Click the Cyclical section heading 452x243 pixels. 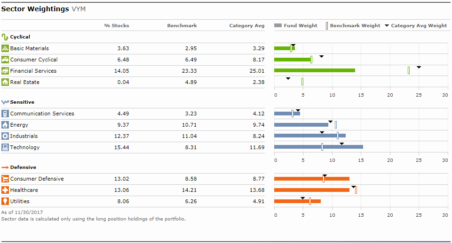[20, 37]
